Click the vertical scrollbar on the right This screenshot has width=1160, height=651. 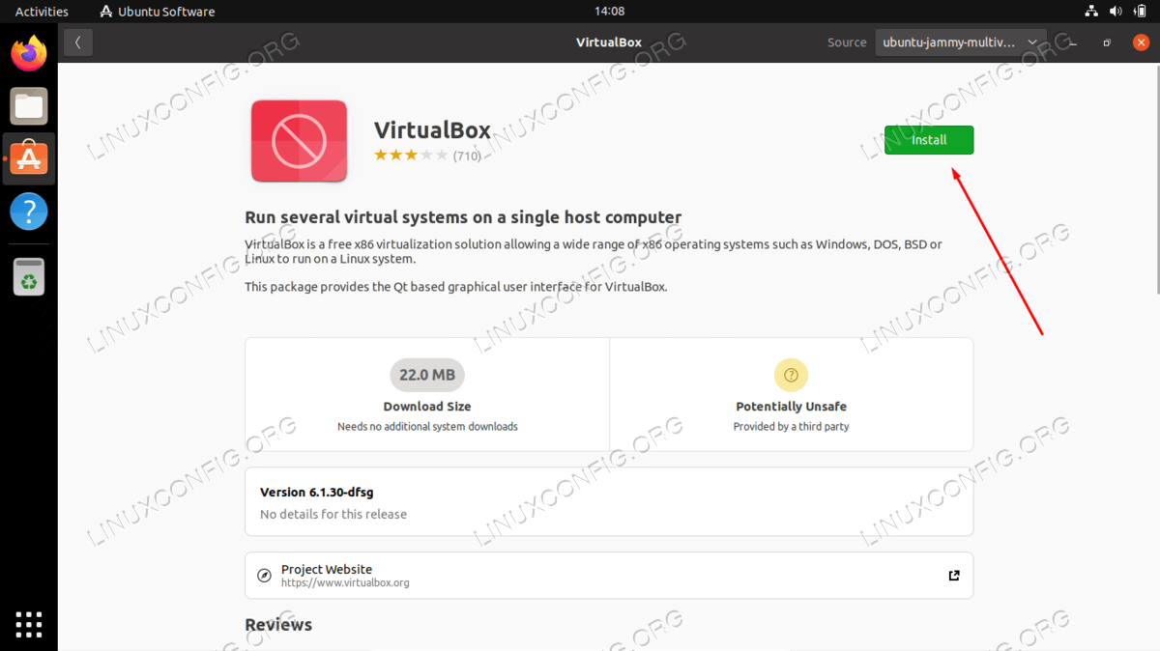coord(1156,180)
